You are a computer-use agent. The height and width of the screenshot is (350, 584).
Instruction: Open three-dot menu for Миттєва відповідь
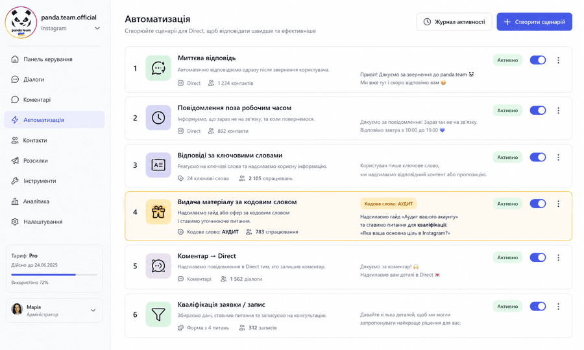(x=558, y=60)
